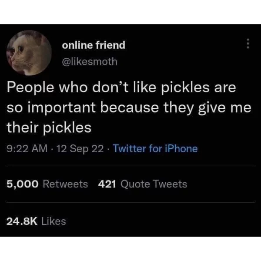Viewport: 261px width, 261px height.
Task: Click the word "Tweets" in Quote Tweets
Action: tap(170, 184)
